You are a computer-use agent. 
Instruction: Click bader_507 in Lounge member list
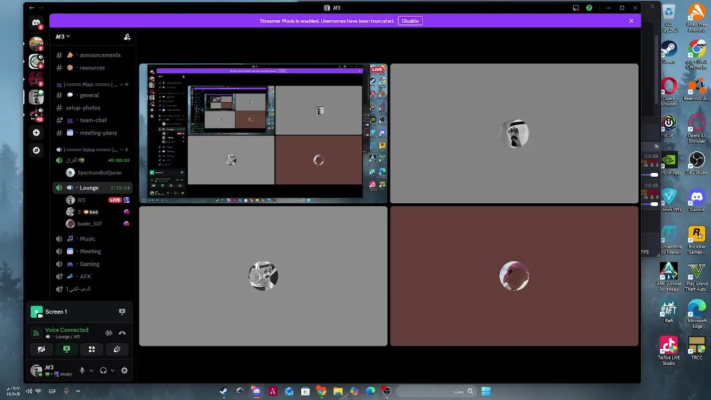pos(98,224)
